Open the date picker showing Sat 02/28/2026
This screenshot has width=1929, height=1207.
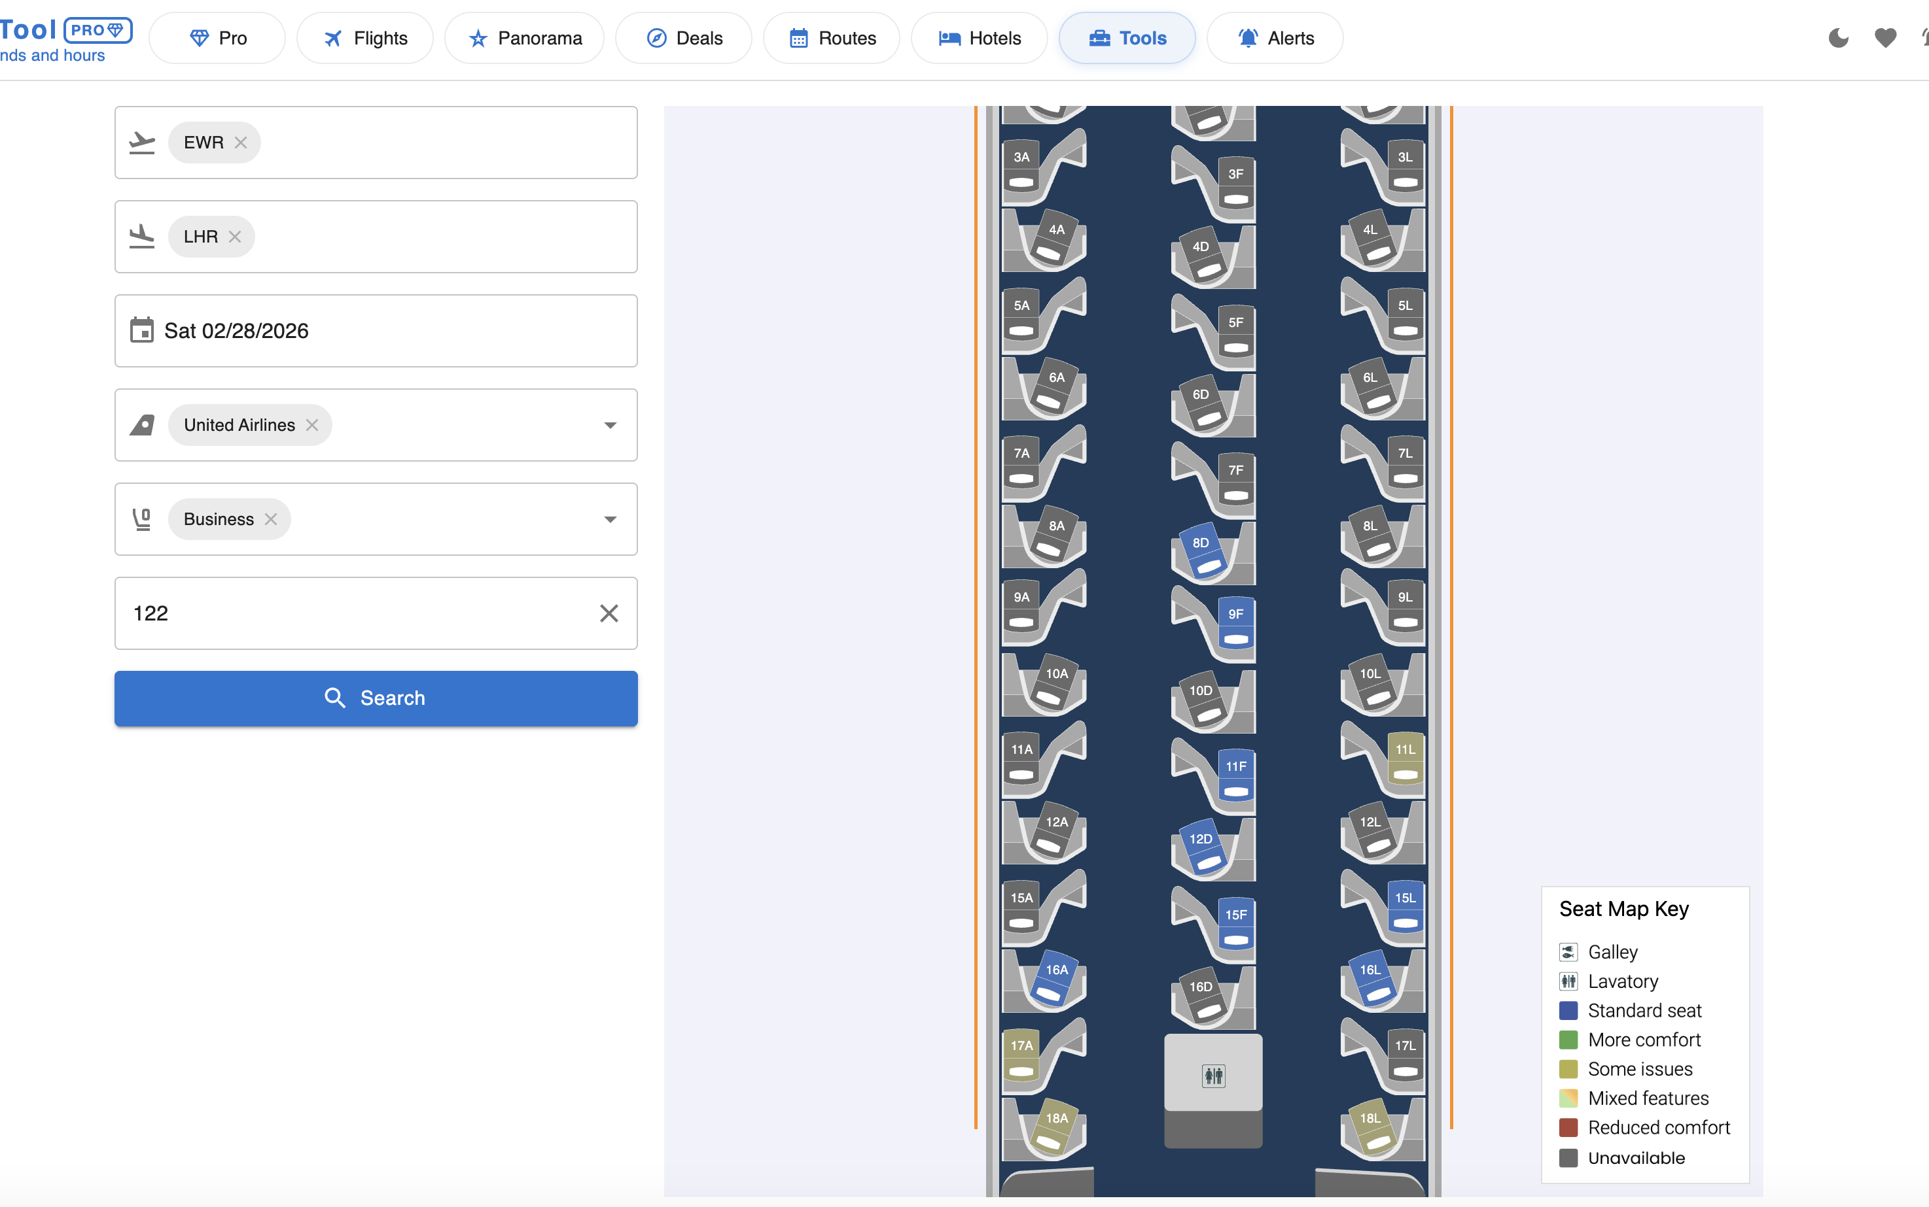pyautogui.click(x=376, y=330)
